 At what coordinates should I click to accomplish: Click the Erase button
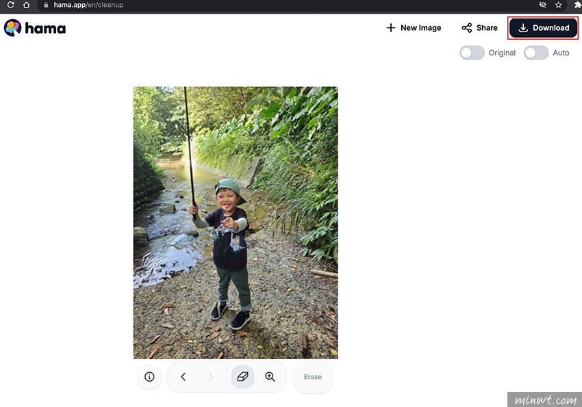[312, 377]
